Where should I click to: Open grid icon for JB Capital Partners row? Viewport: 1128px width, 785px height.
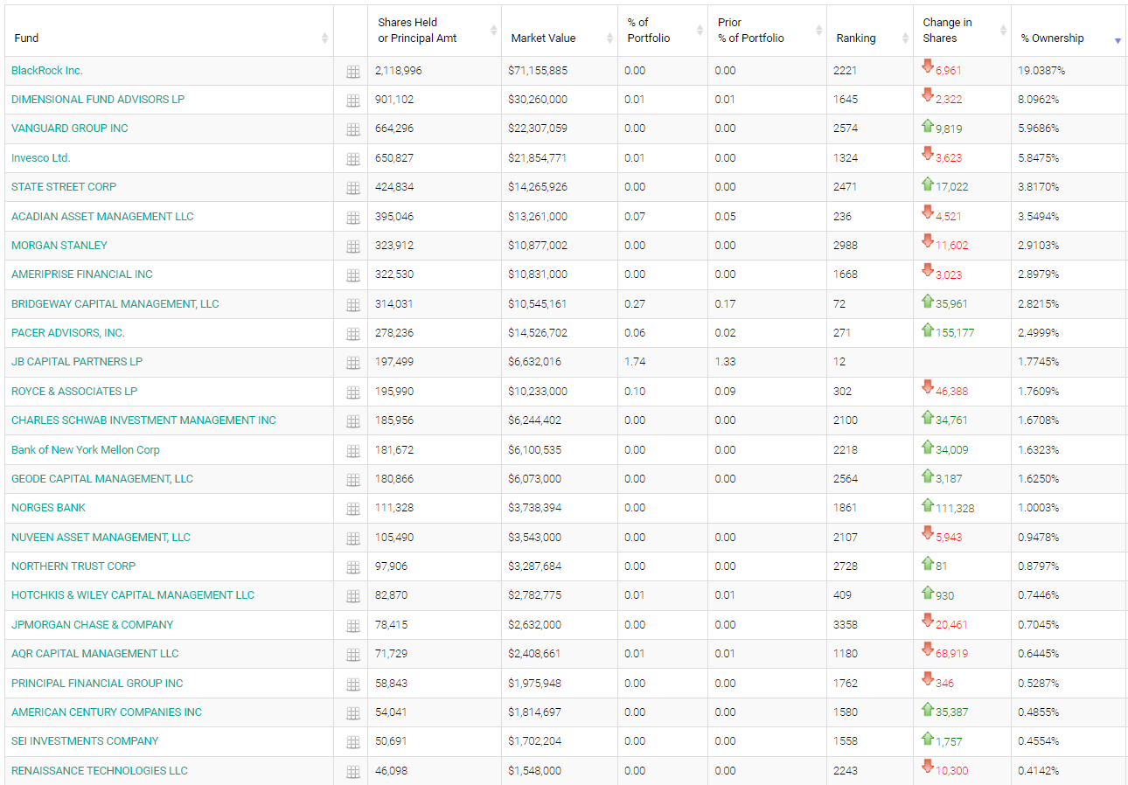pyautogui.click(x=353, y=363)
